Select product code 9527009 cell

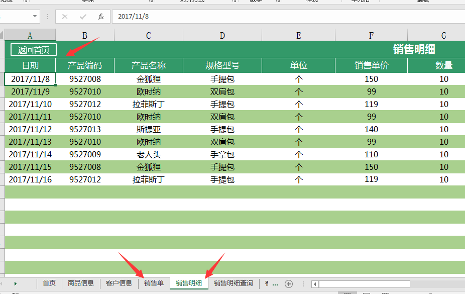(x=85, y=154)
